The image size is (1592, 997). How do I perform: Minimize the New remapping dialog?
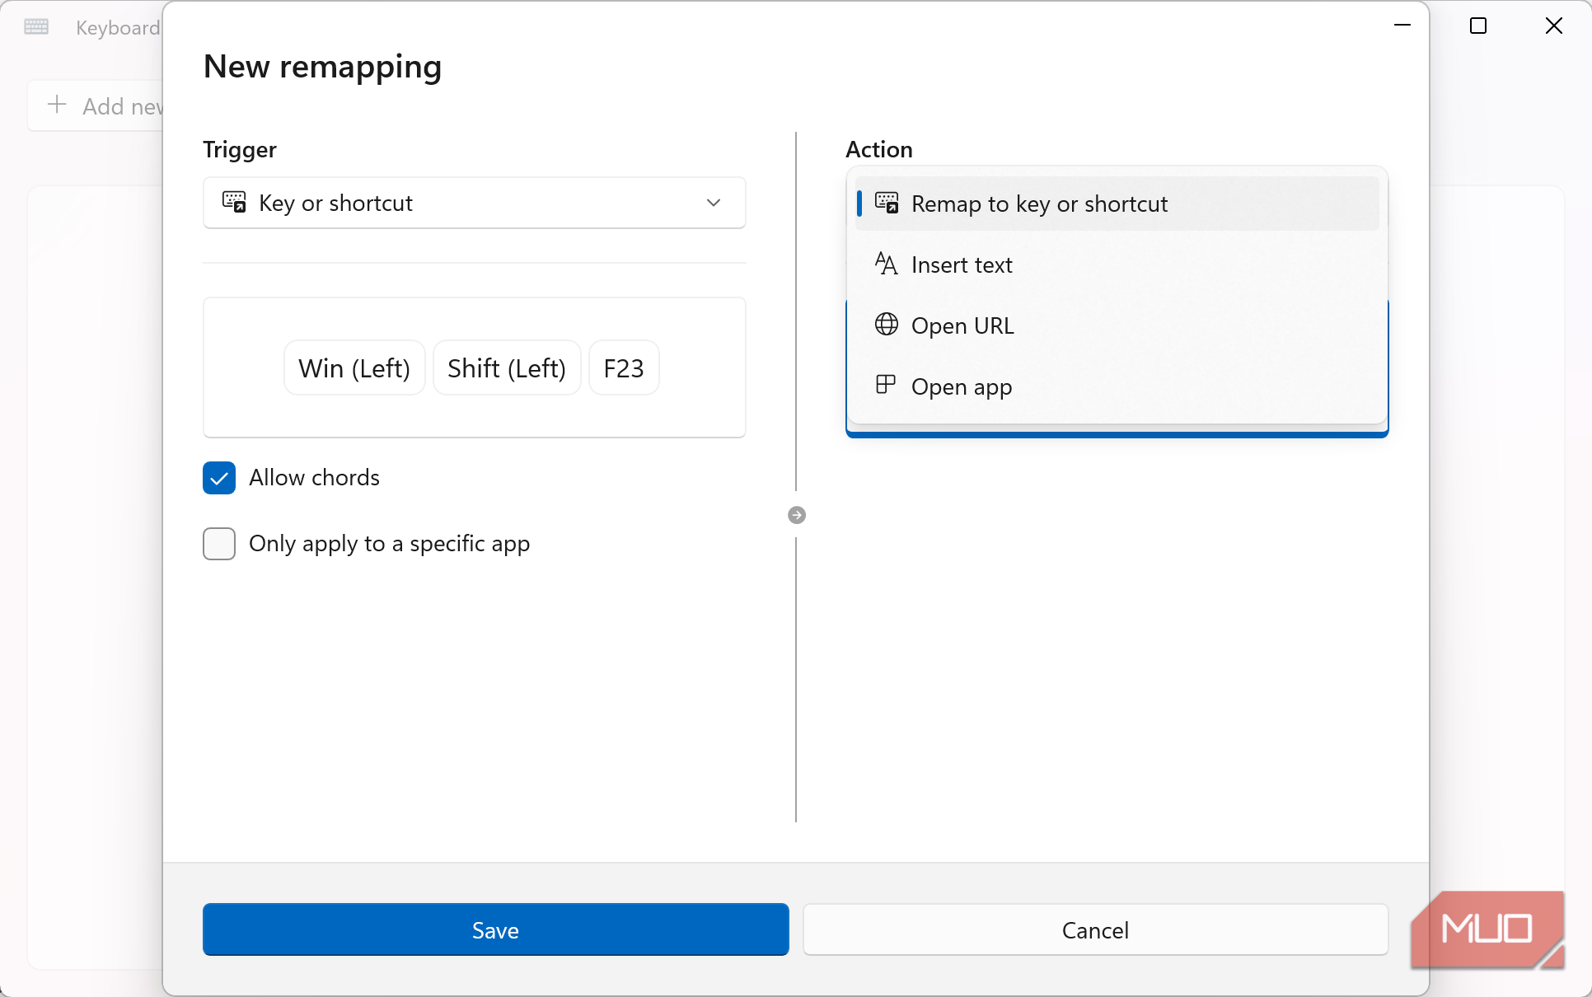[x=1402, y=26]
